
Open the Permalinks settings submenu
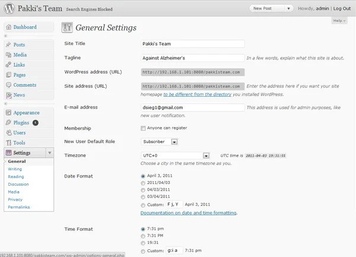19,207
